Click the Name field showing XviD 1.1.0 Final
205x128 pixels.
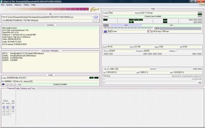pos(169,13)
